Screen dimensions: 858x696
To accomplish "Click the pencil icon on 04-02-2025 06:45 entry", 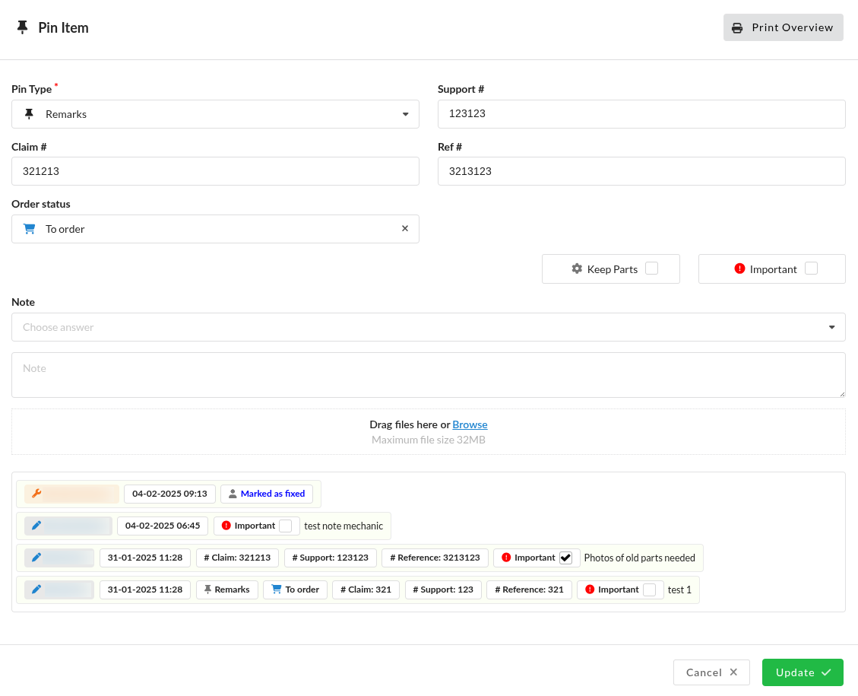I will [x=36, y=526].
